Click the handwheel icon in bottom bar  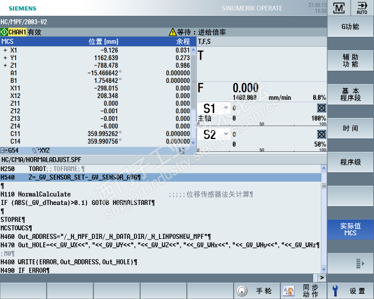242,291
